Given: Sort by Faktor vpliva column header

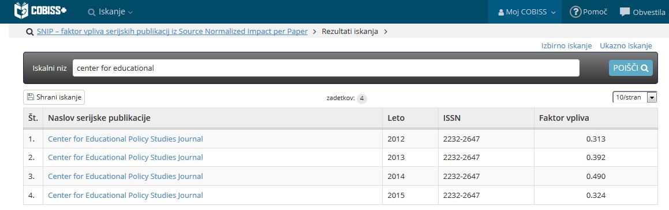Looking at the screenshot, I should pos(564,118).
